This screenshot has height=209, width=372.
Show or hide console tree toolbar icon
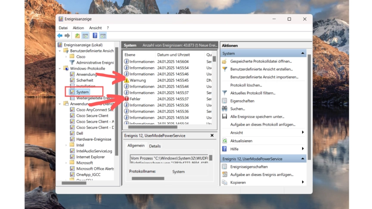point(85,36)
